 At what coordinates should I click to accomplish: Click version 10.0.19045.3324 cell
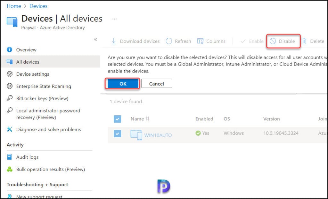point(281,133)
